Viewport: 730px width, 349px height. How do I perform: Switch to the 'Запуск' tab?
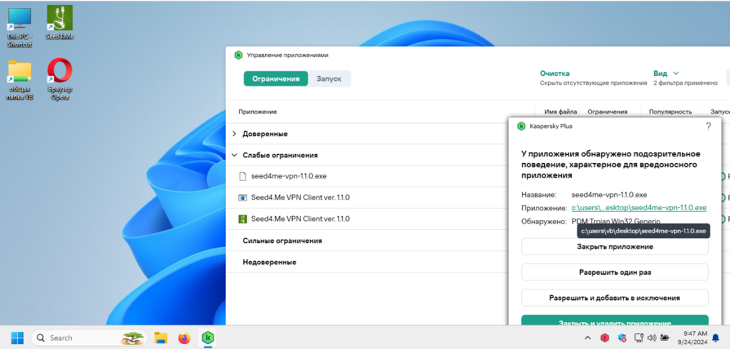tap(329, 79)
